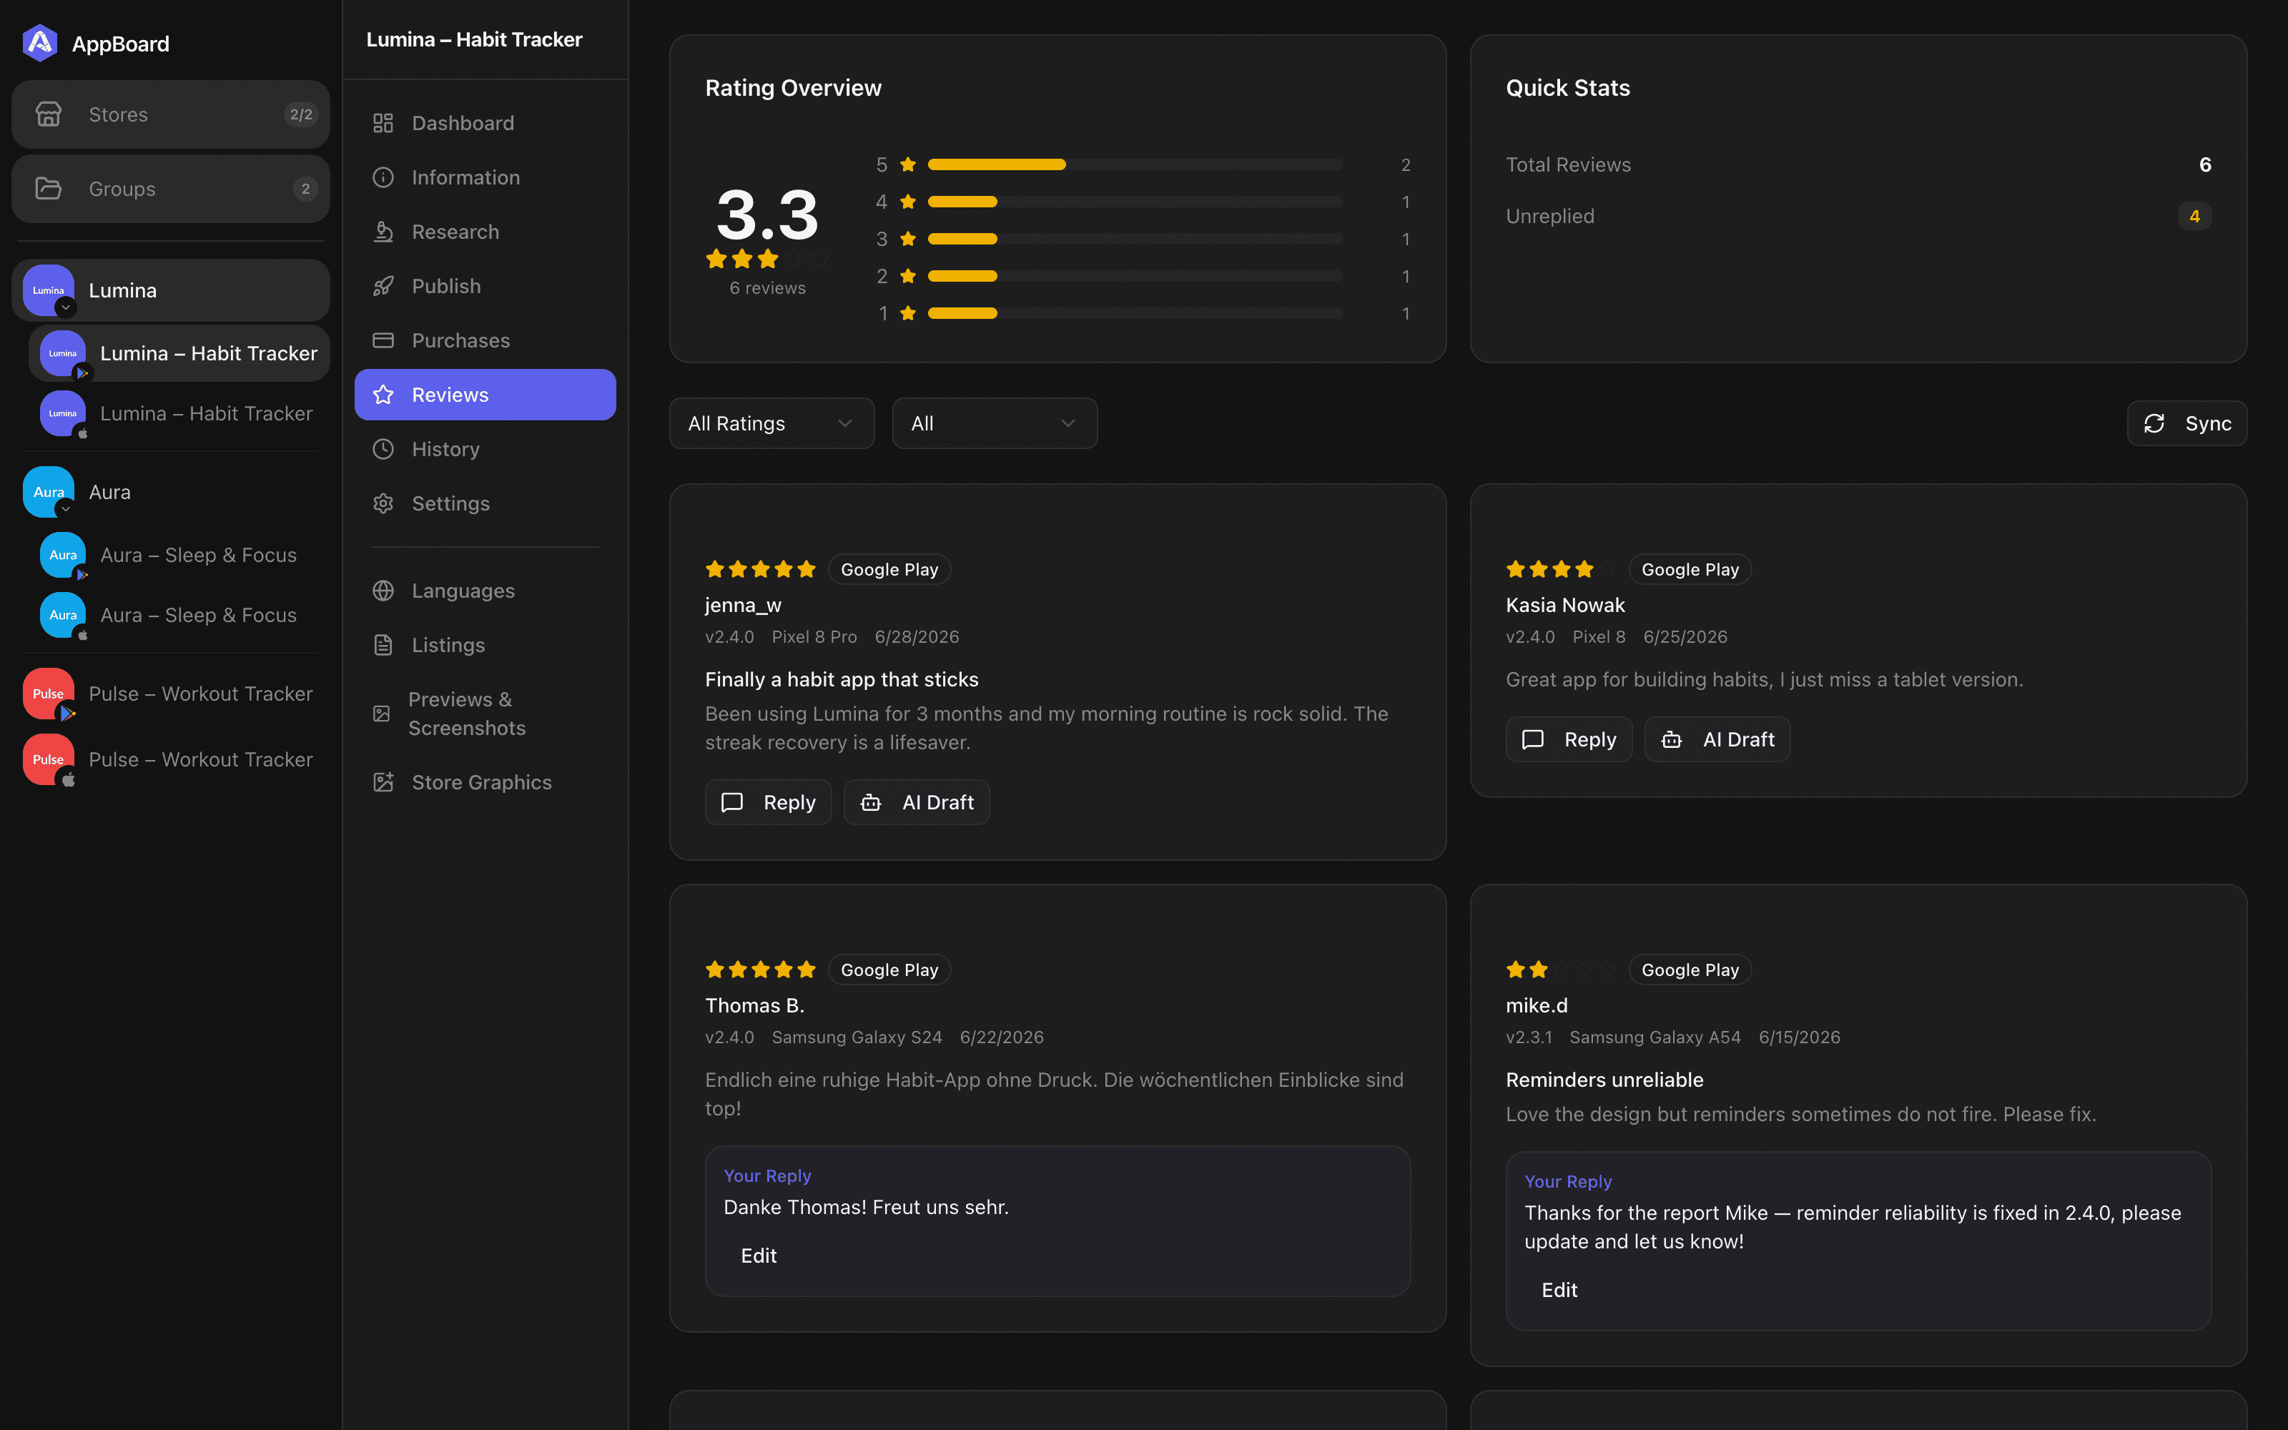Click the Store Graphics icon
The image size is (2288, 1430).
[383, 782]
